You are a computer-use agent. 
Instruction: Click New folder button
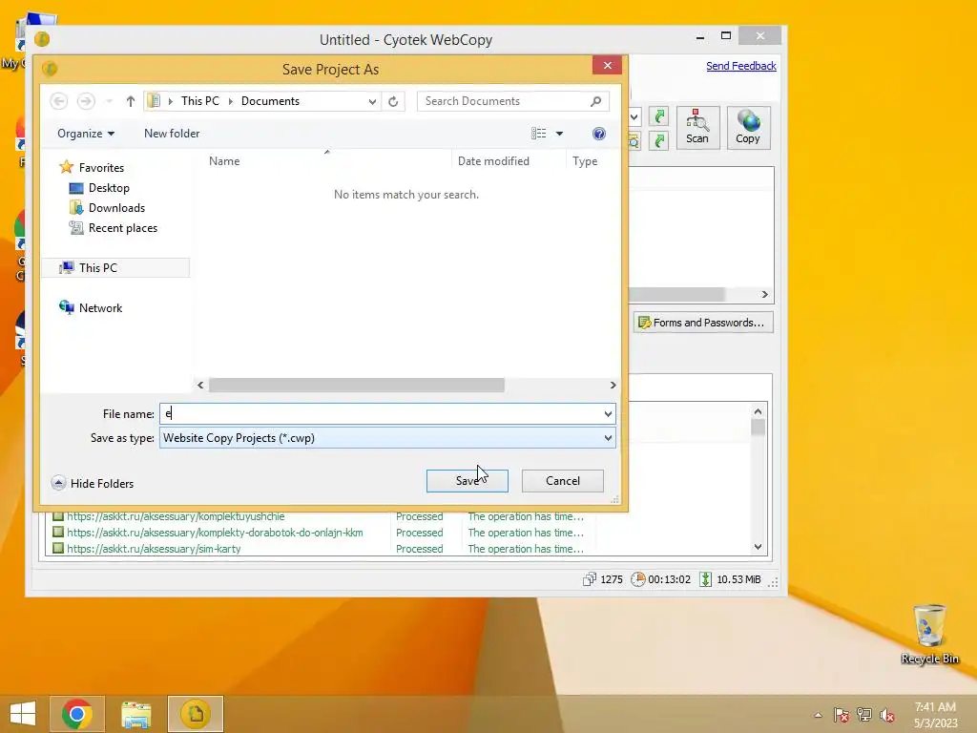click(x=172, y=134)
